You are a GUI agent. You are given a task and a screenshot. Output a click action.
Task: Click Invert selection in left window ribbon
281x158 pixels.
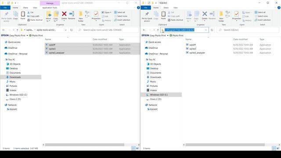click(x=122, y=20)
